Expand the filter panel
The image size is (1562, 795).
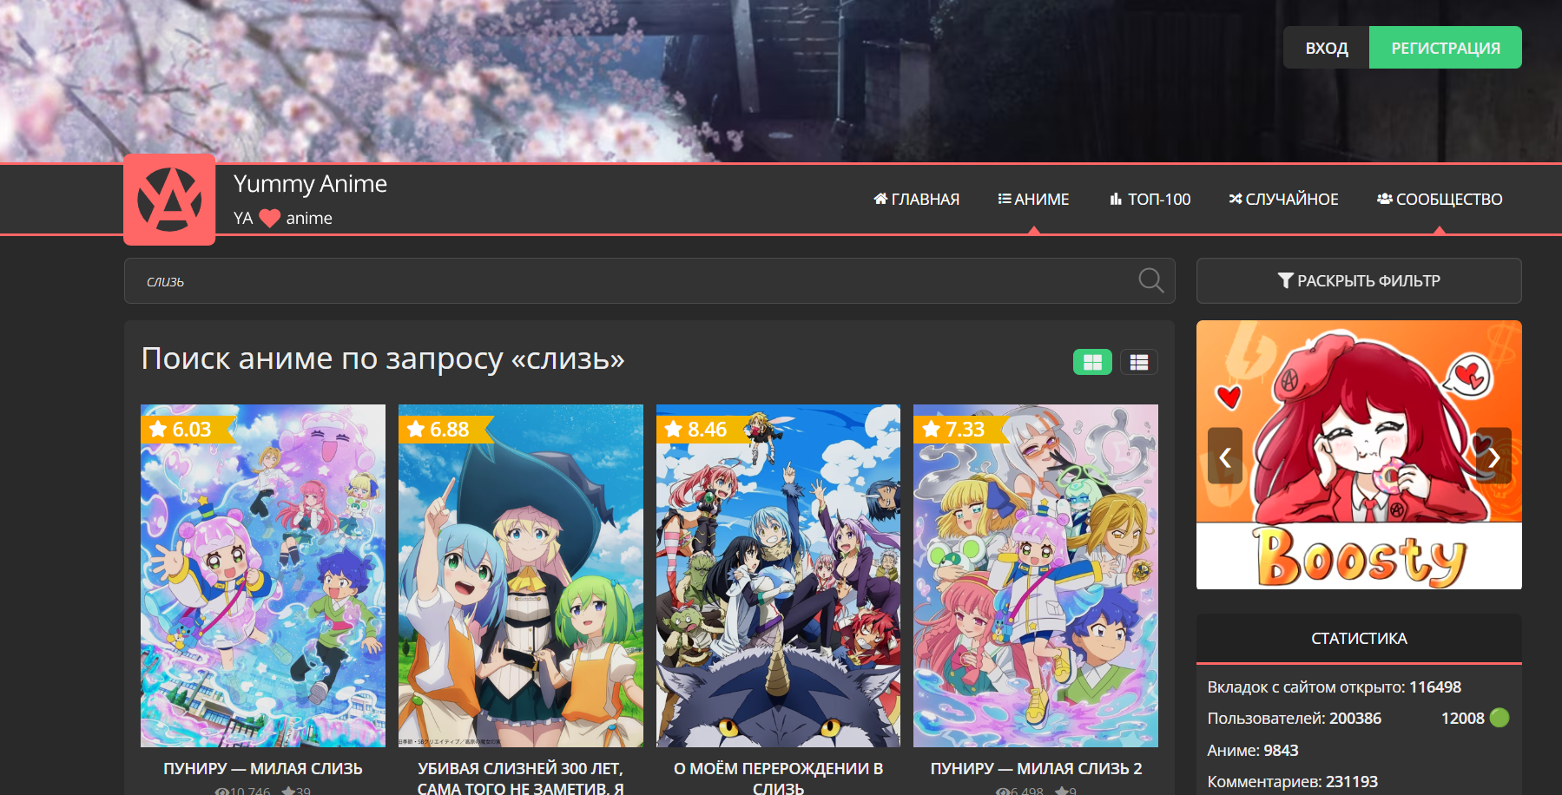1359,280
